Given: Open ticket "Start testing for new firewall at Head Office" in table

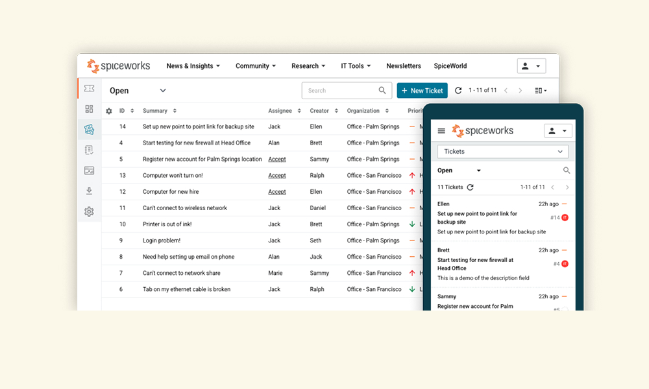Looking at the screenshot, I should click(x=197, y=143).
